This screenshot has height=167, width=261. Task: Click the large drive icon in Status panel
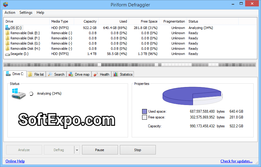click(x=19, y=94)
